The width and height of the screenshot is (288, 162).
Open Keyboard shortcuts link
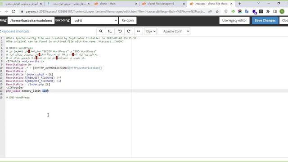15,31
